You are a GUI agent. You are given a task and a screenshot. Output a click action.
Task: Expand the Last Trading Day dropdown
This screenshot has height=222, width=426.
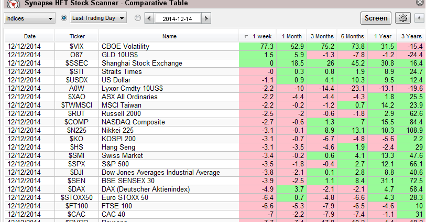[x=99, y=18]
